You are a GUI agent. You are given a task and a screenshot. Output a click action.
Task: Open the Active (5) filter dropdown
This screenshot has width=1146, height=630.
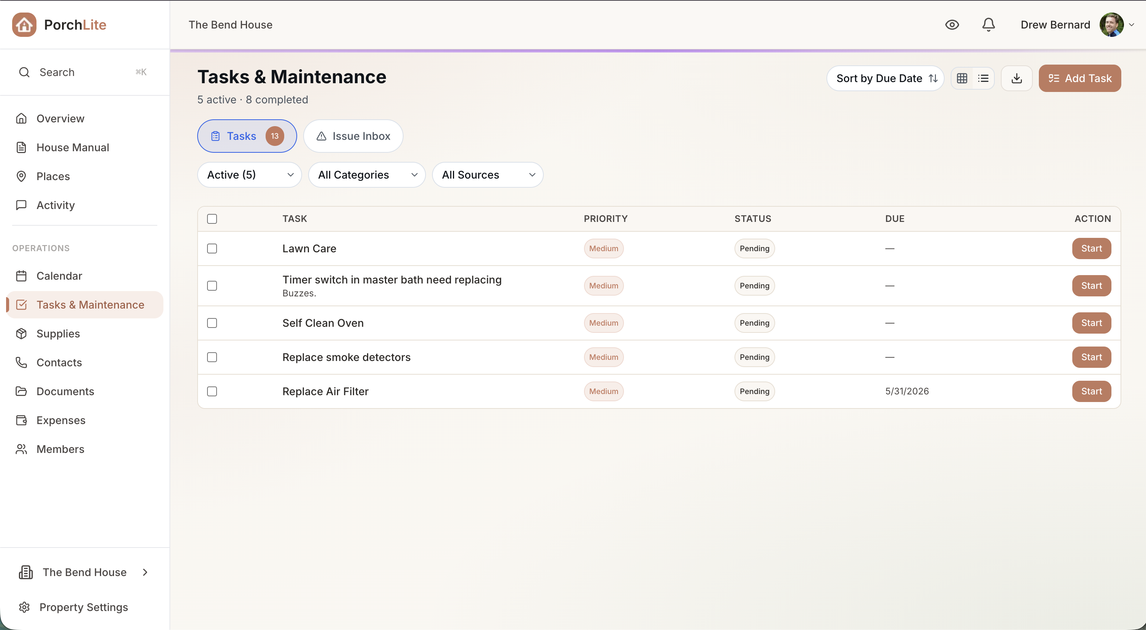(x=249, y=174)
